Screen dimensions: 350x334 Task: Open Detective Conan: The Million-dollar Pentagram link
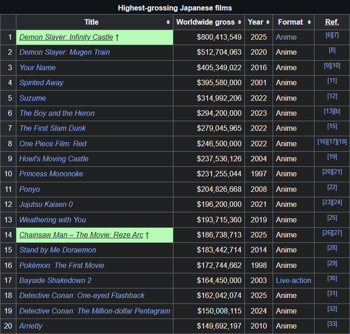point(95,311)
